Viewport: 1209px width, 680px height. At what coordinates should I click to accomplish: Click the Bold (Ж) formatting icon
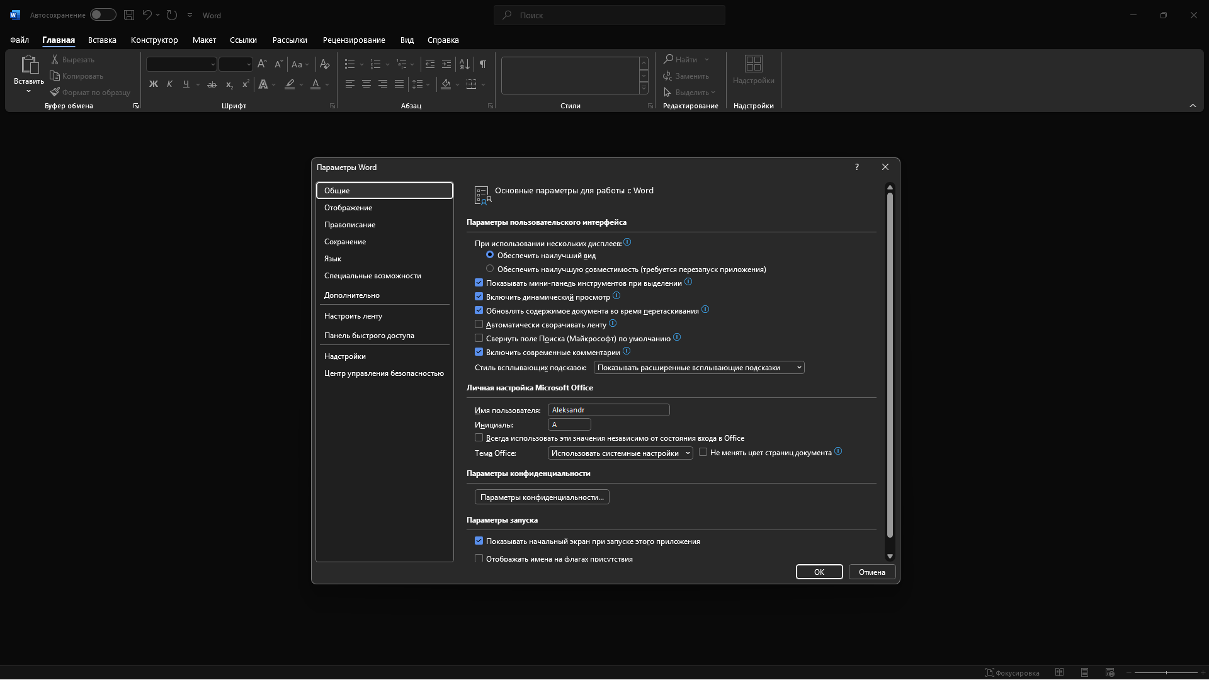(153, 84)
